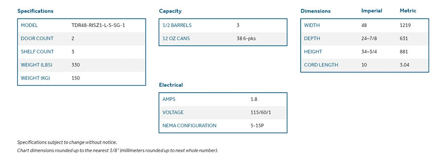The image size is (446, 161).
Task: Select the MODEL row label
Action: coord(29,25)
